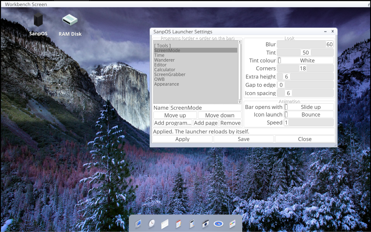This screenshot has height=232, width=371.
Task: Launch ScreenMode monitor icon in the dock
Action: [x=138, y=224]
